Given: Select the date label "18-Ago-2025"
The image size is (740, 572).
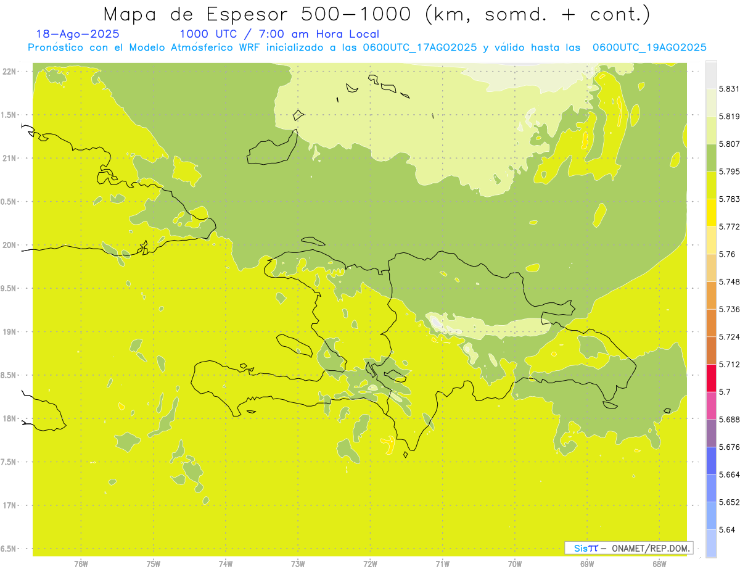Looking at the screenshot, I should (78, 35).
